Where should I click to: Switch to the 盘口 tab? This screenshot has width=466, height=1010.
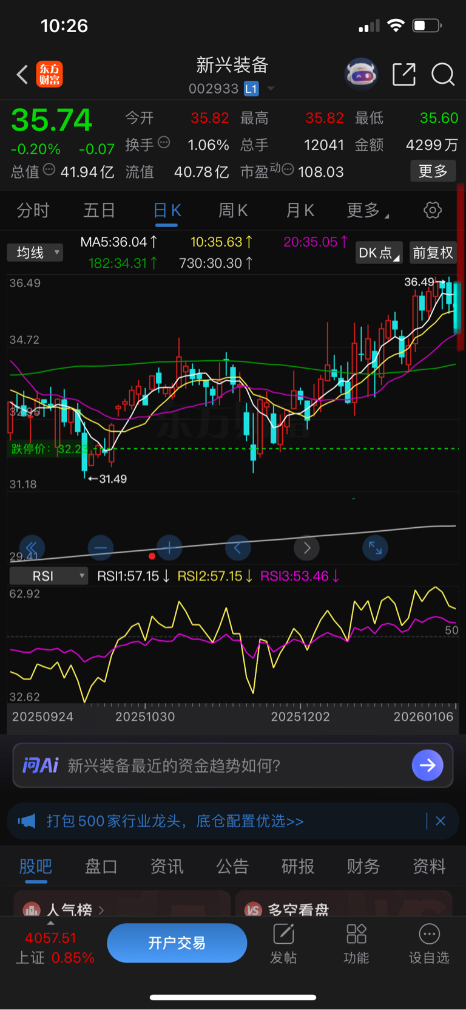(101, 866)
